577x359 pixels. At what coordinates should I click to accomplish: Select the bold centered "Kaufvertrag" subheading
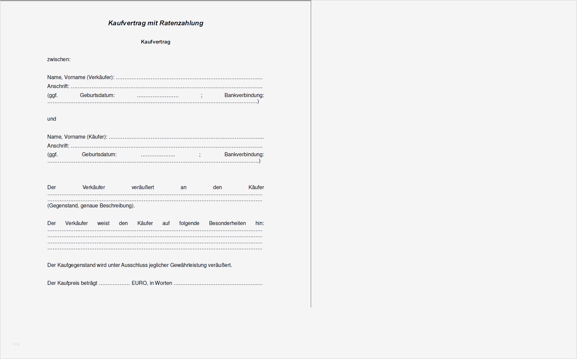pyautogui.click(x=156, y=42)
